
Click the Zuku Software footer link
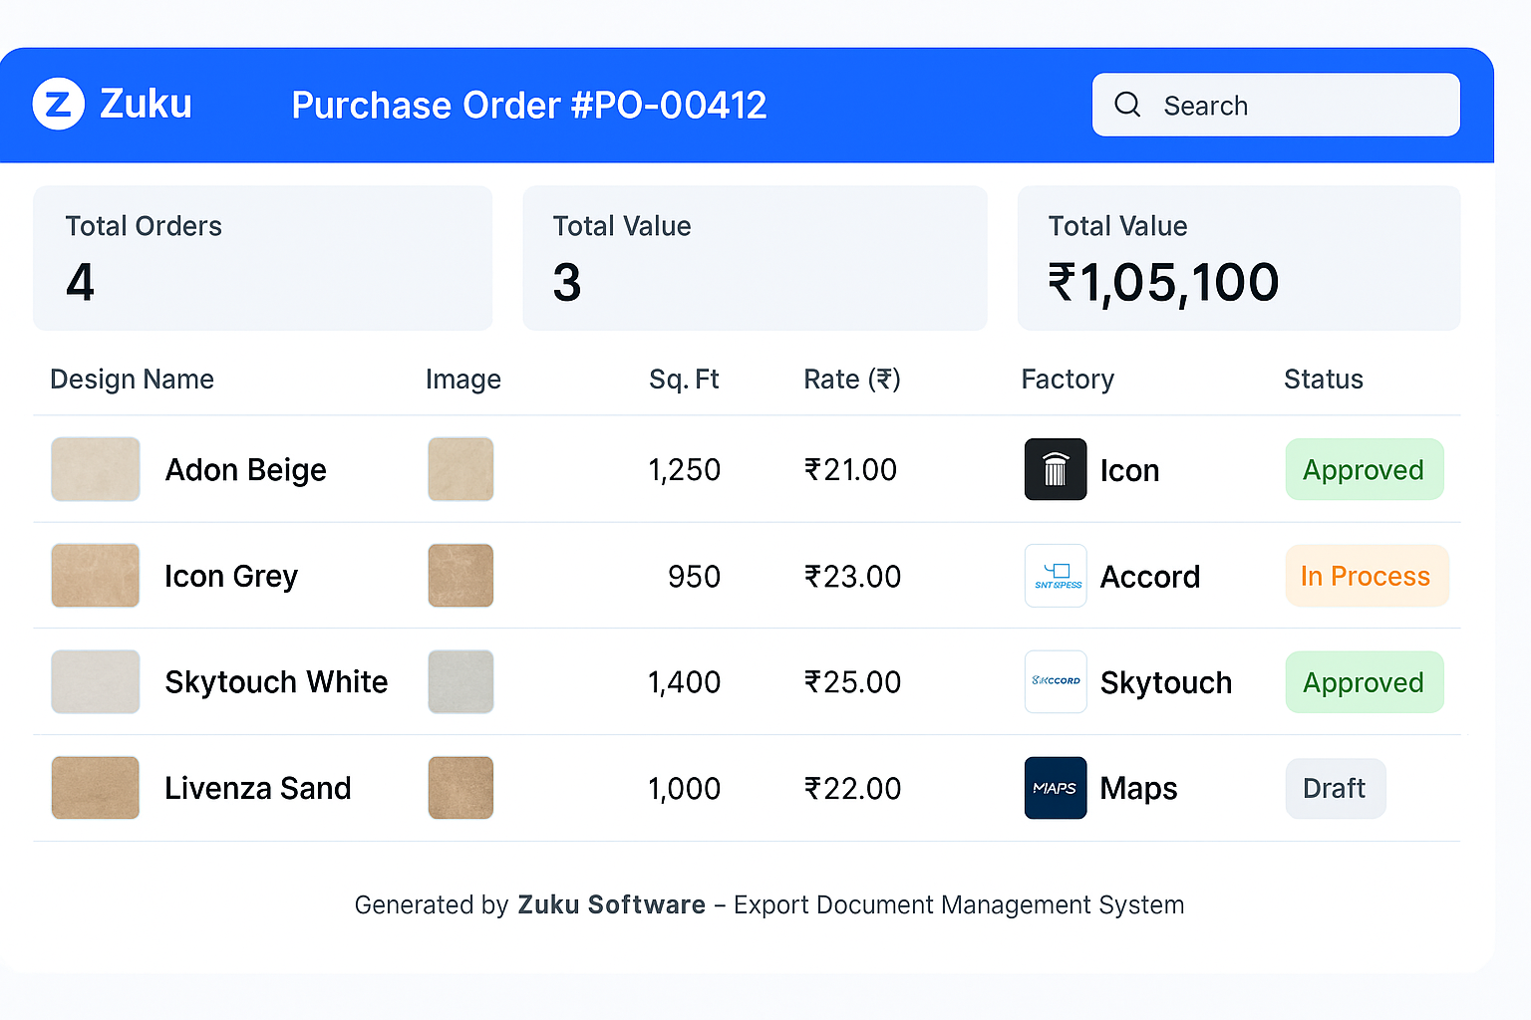point(611,904)
